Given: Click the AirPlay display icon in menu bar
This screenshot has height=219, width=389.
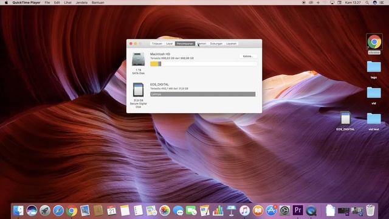Looking at the screenshot, I should 332,2.
